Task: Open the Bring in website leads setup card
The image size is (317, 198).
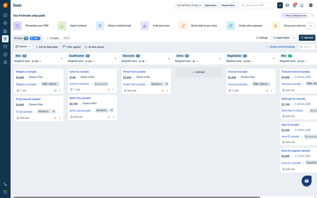Action: click(x=116, y=26)
